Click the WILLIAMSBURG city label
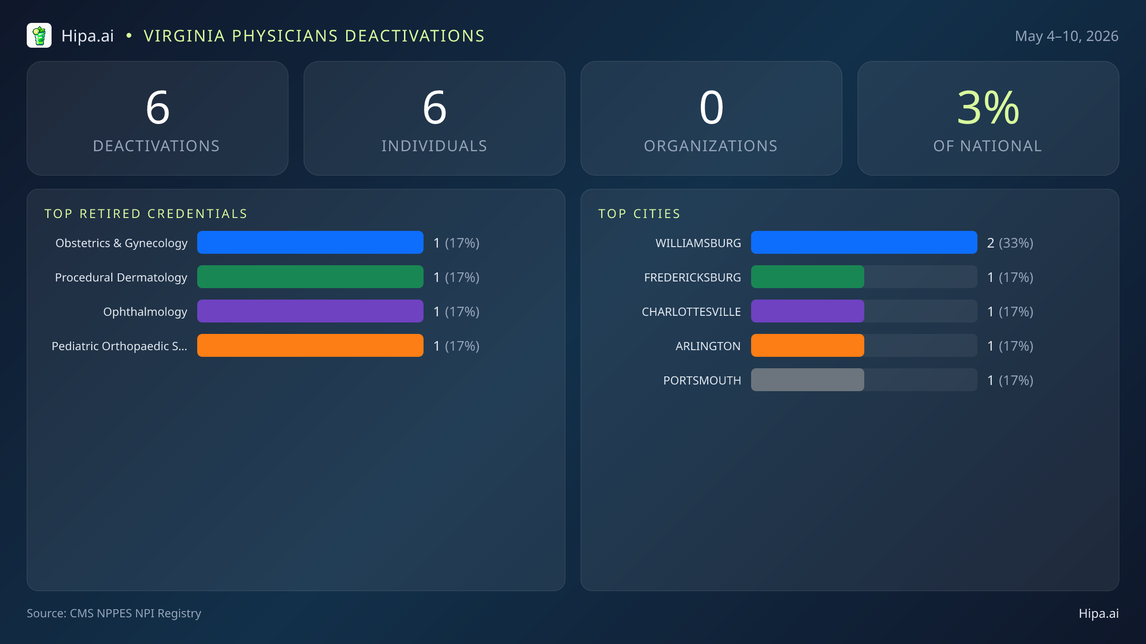Image resolution: width=1146 pixels, height=644 pixels. tap(698, 243)
